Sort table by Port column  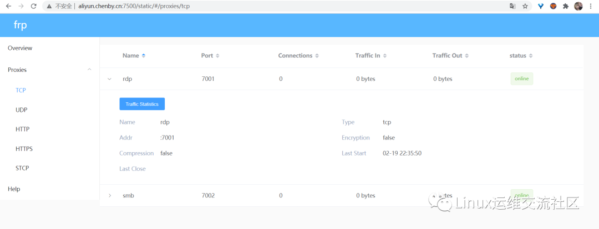[x=210, y=56]
